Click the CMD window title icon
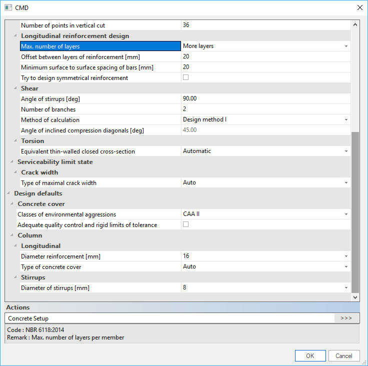The height and width of the screenshot is (366, 368). click(x=8, y=7)
